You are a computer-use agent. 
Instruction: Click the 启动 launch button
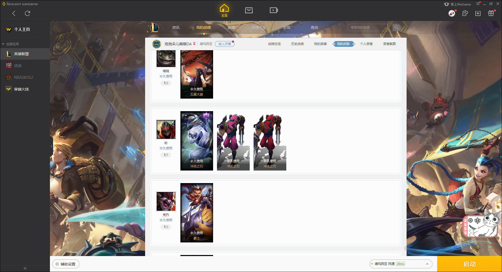point(470,264)
